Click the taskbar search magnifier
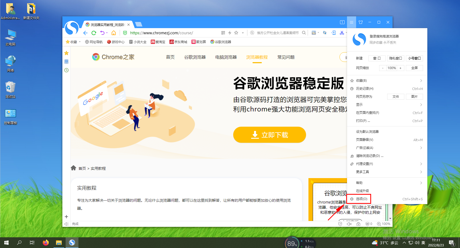 (x=19, y=243)
